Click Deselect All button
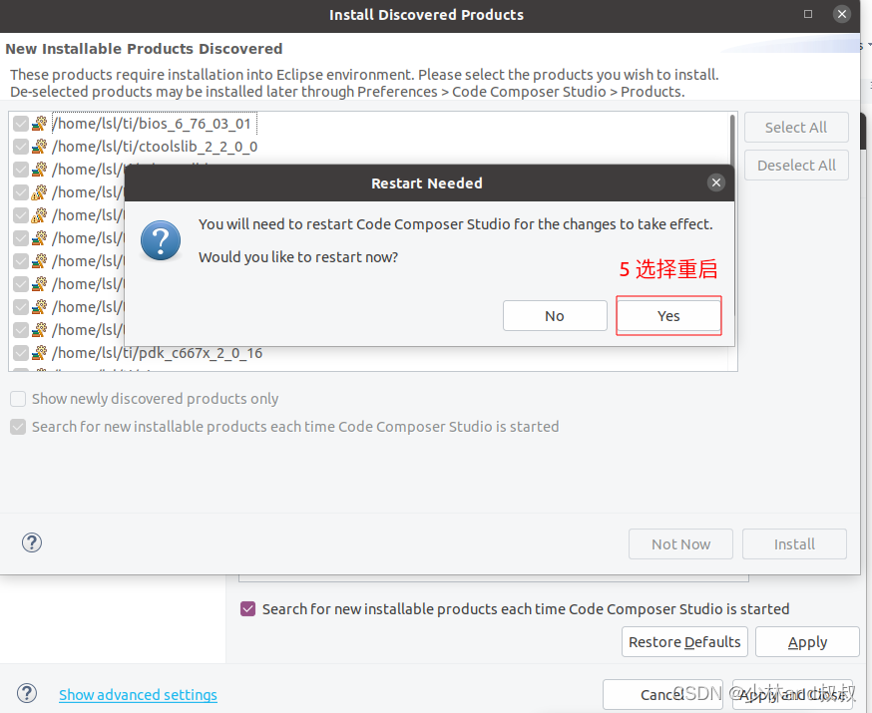 [x=796, y=166]
